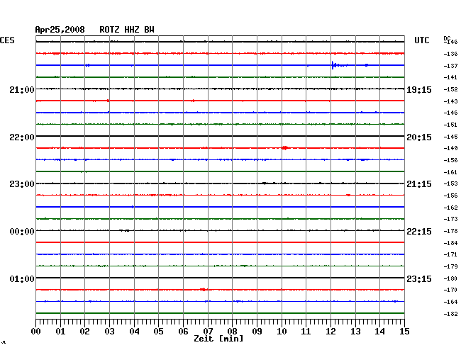The image size is (461, 350).
Task: Select the DC offset value -173
Action: click(450, 219)
